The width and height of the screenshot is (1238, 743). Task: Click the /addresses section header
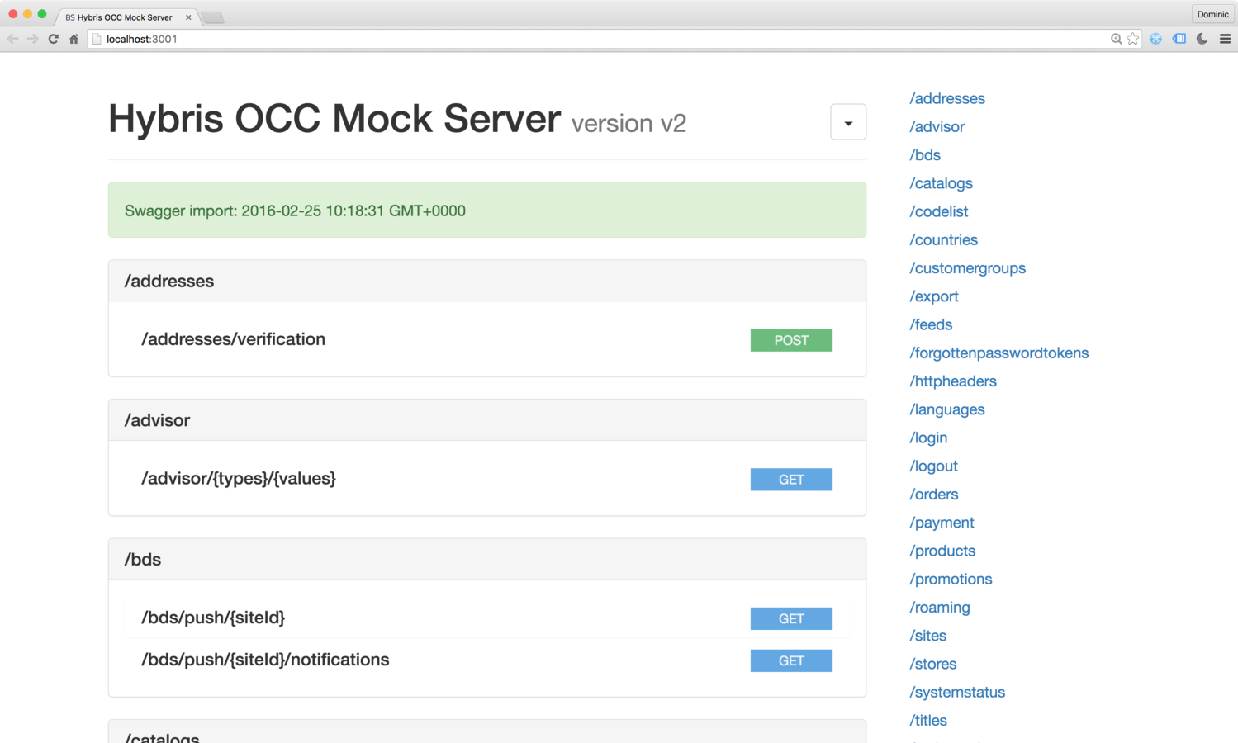tap(487, 281)
